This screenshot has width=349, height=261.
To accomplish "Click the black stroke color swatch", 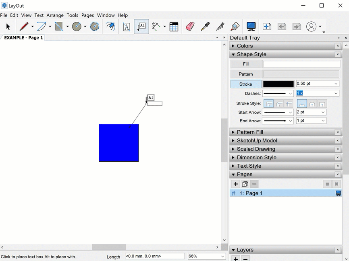I will tap(278, 84).
